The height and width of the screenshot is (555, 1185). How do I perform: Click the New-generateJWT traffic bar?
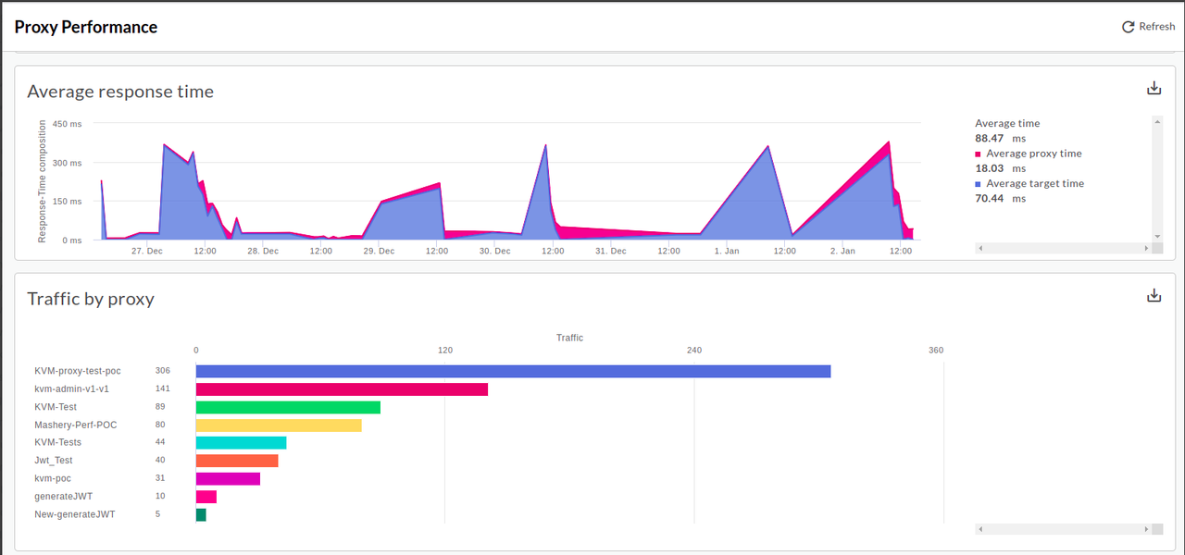(201, 514)
